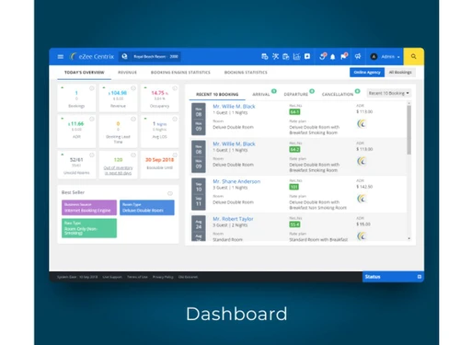
Task: Click the 14.75 % occupancy value
Action: (x=159, y=93)
